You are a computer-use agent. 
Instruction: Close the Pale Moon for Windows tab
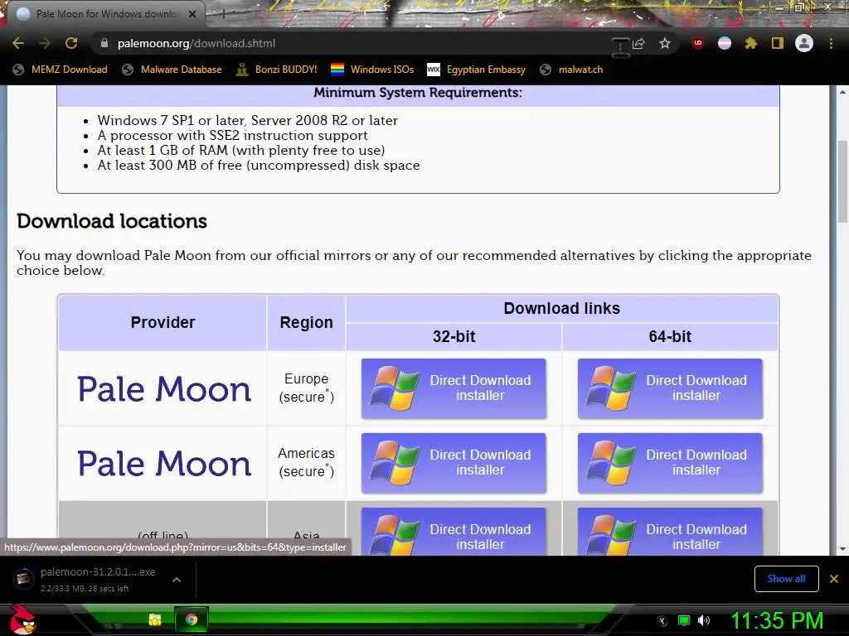pyautogui.click(x=192, y=14)
